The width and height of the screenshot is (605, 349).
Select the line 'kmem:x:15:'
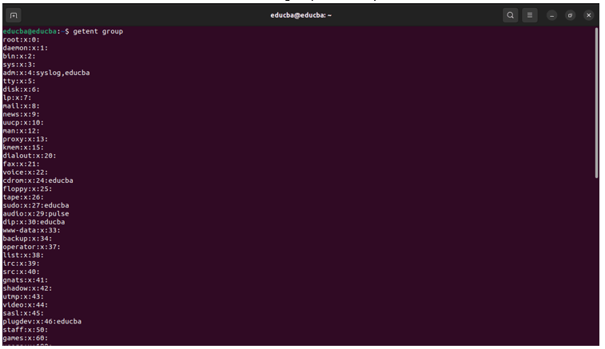coord(23,147)
